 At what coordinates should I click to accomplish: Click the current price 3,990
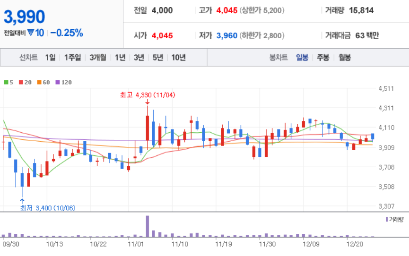point(24,17)
